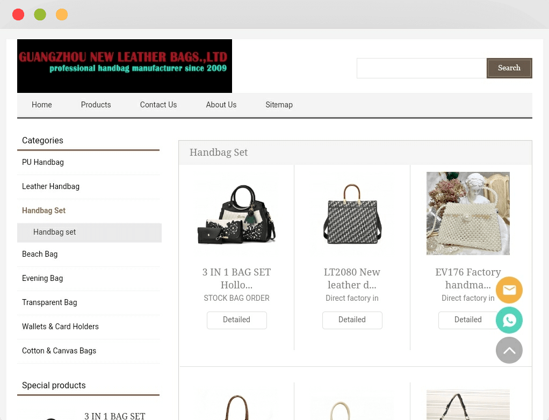Open the Home menu item
The width and height of the screenshot is (549, 420).
click(42, 105)
